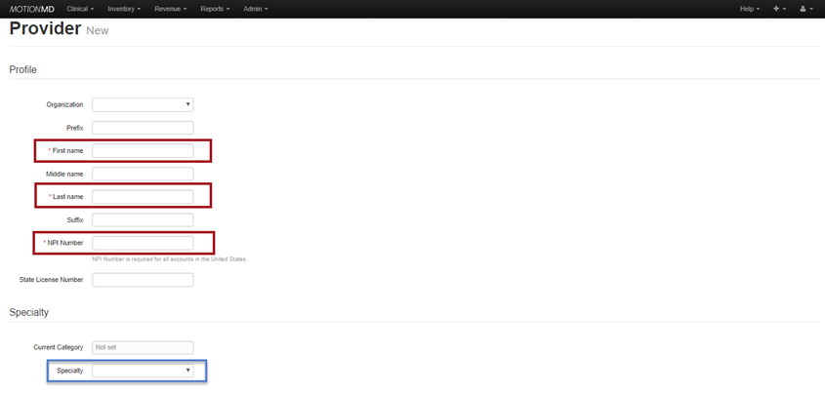Click the Current Category 'Not set' field

pos(143,347)
